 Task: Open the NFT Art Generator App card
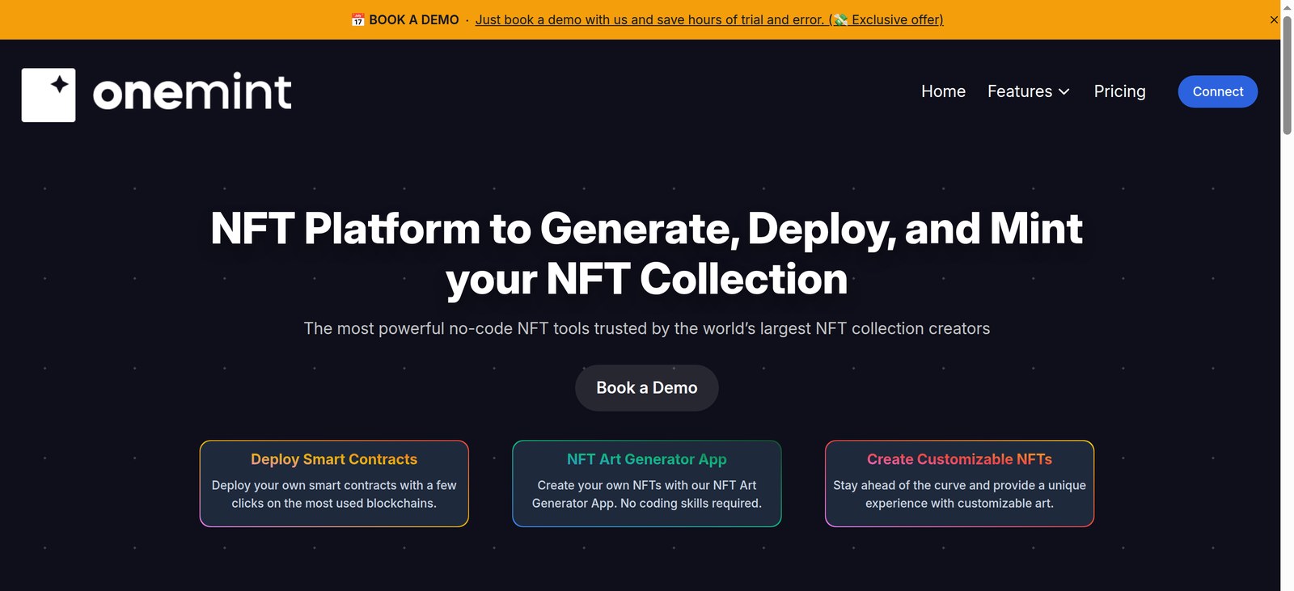pyautogui.click(x=647, y=483)
